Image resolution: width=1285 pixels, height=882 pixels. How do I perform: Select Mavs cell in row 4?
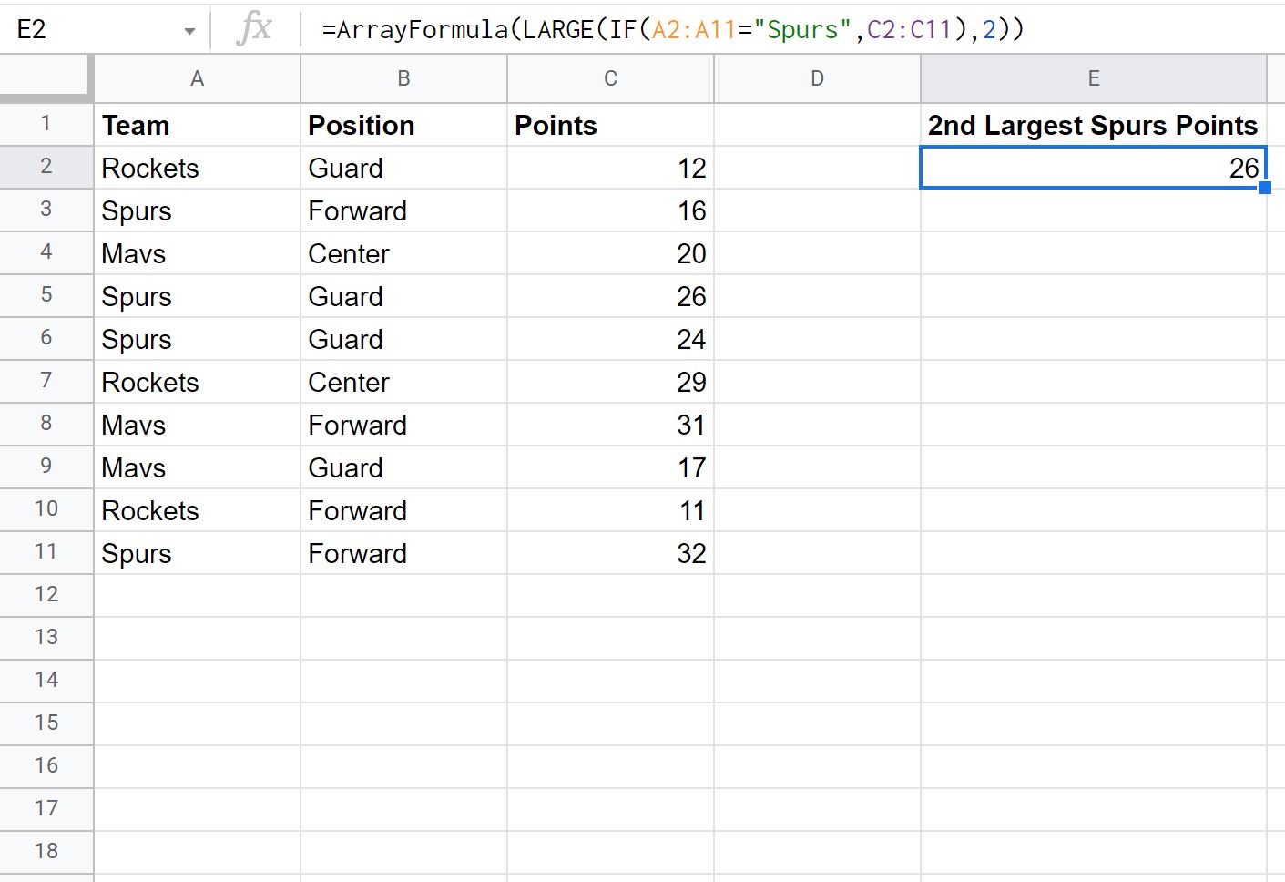(198, 253)
